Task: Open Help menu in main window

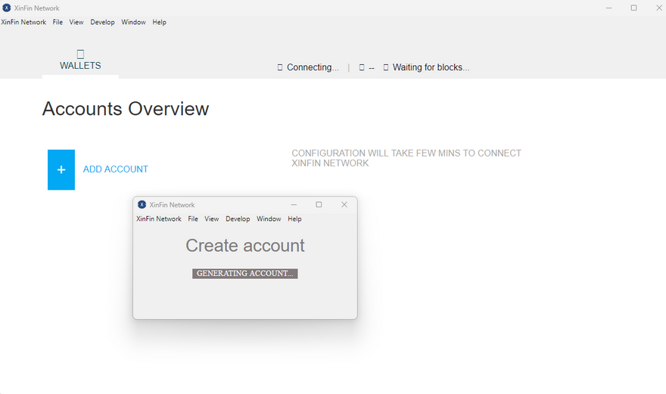Action: click(x=159, y=22)
